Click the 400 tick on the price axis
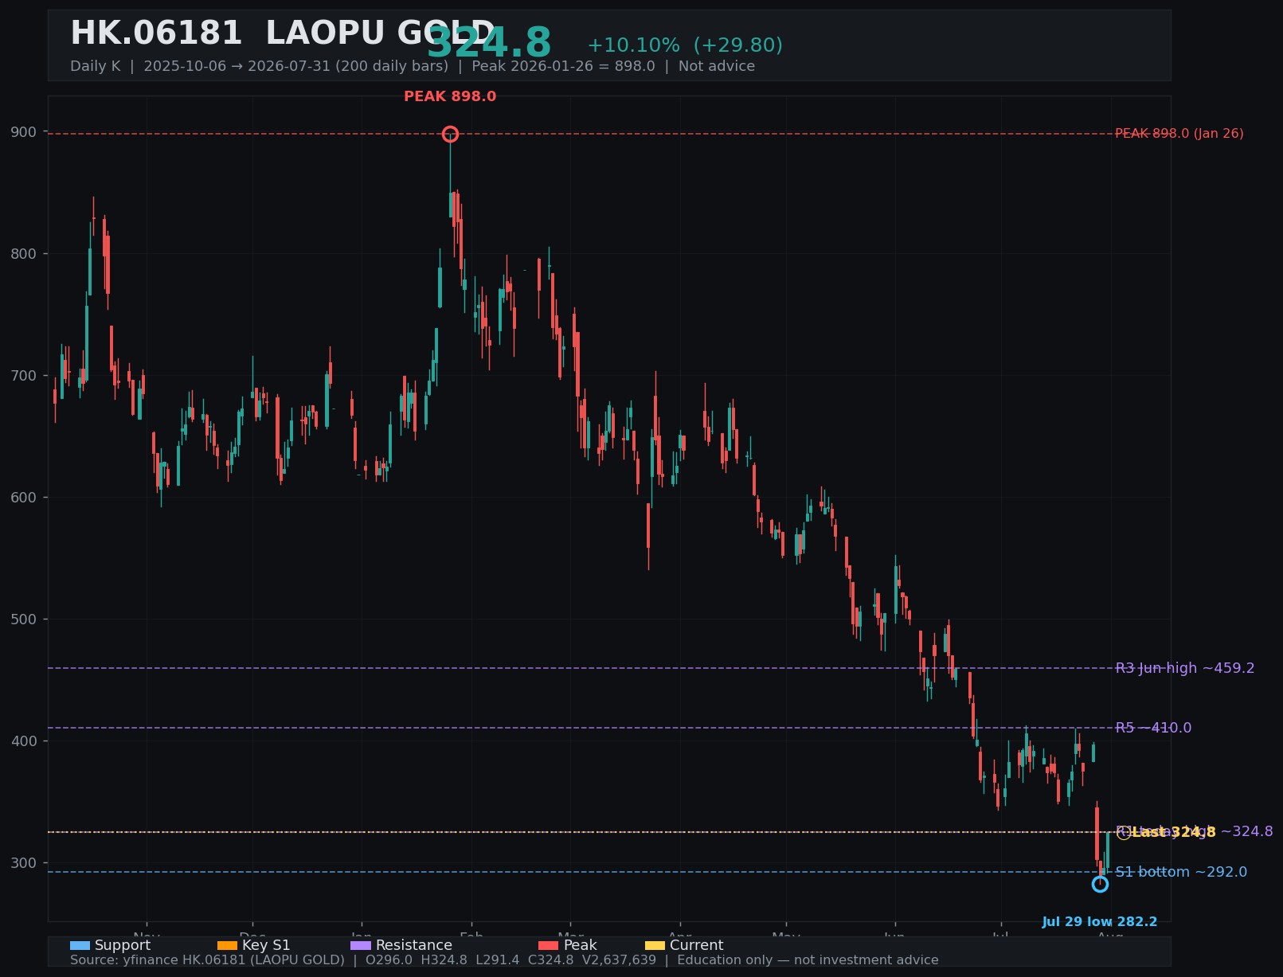Image resolution: width=1283 pixels, height=977 pixels. click(x=25, y=741)
